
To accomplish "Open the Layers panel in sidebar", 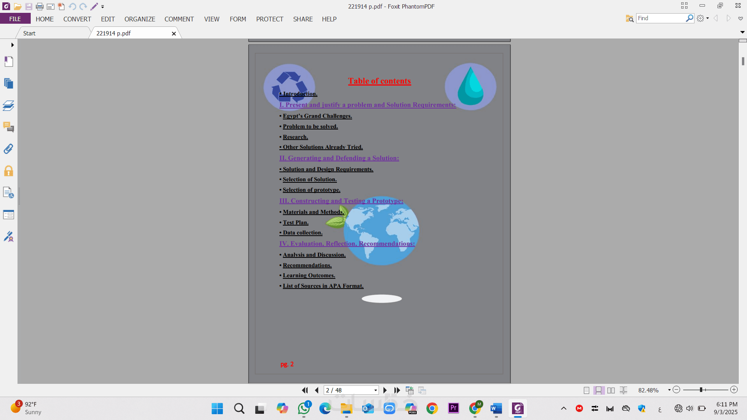I will (x=9, y=105).
